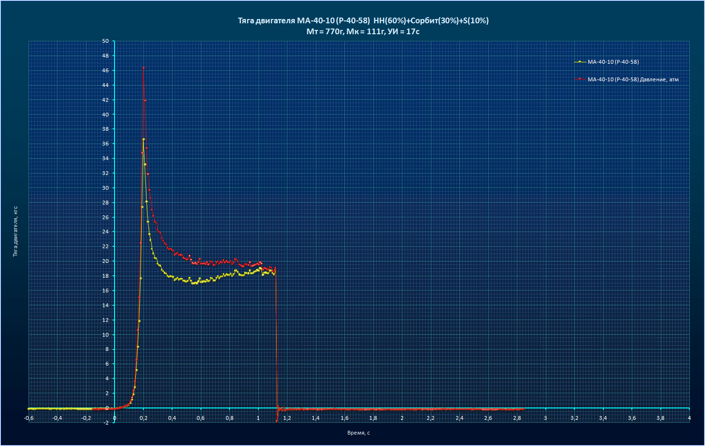This screenshot has width=705, height=446.
Task: Click y-axis label 20
Action: tap(105, 261)
